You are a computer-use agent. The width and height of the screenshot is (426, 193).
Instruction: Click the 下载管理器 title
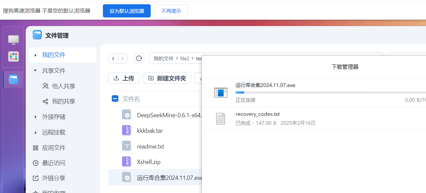tap(345, 67)
